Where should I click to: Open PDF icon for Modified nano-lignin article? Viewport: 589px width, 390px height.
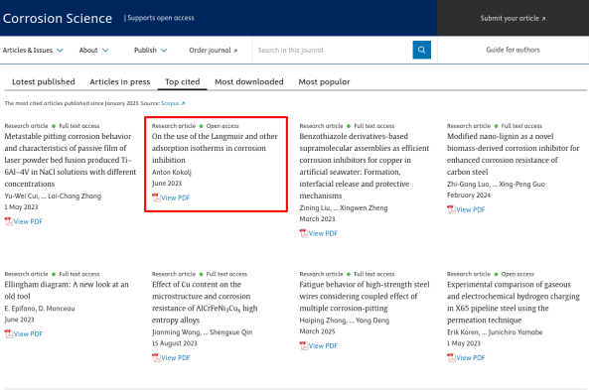pos(451,209)
